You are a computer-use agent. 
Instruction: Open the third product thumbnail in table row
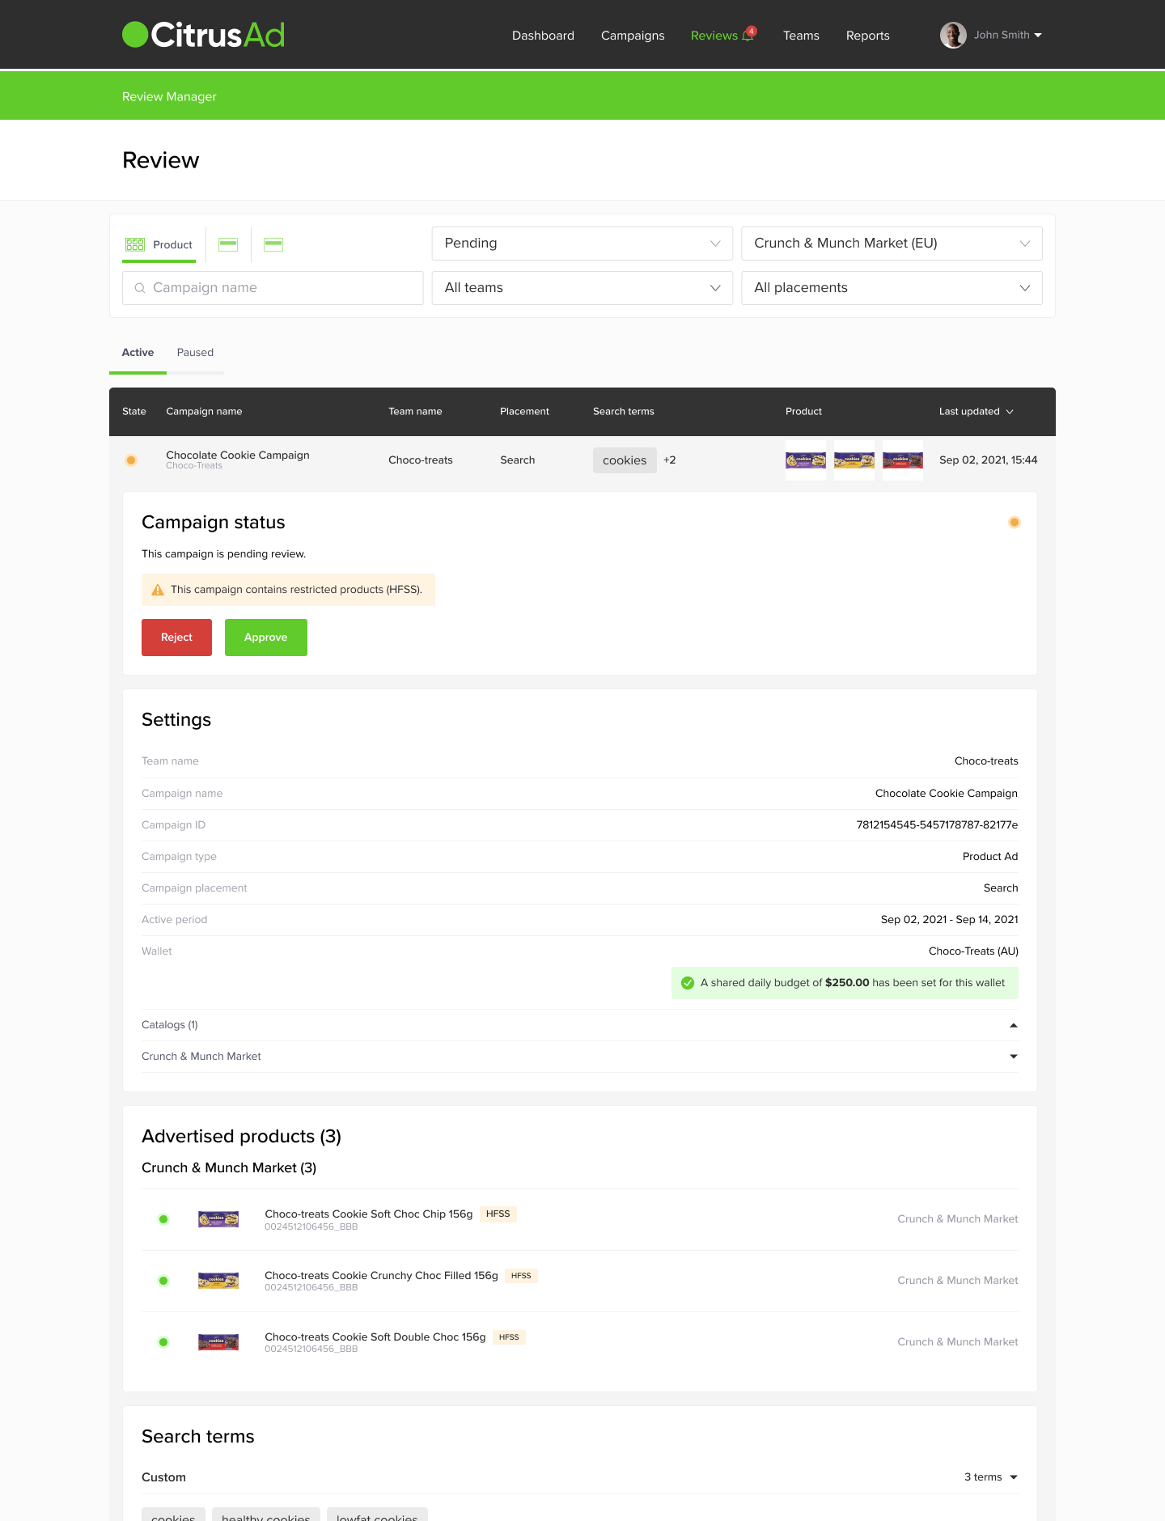pos(903,460)
